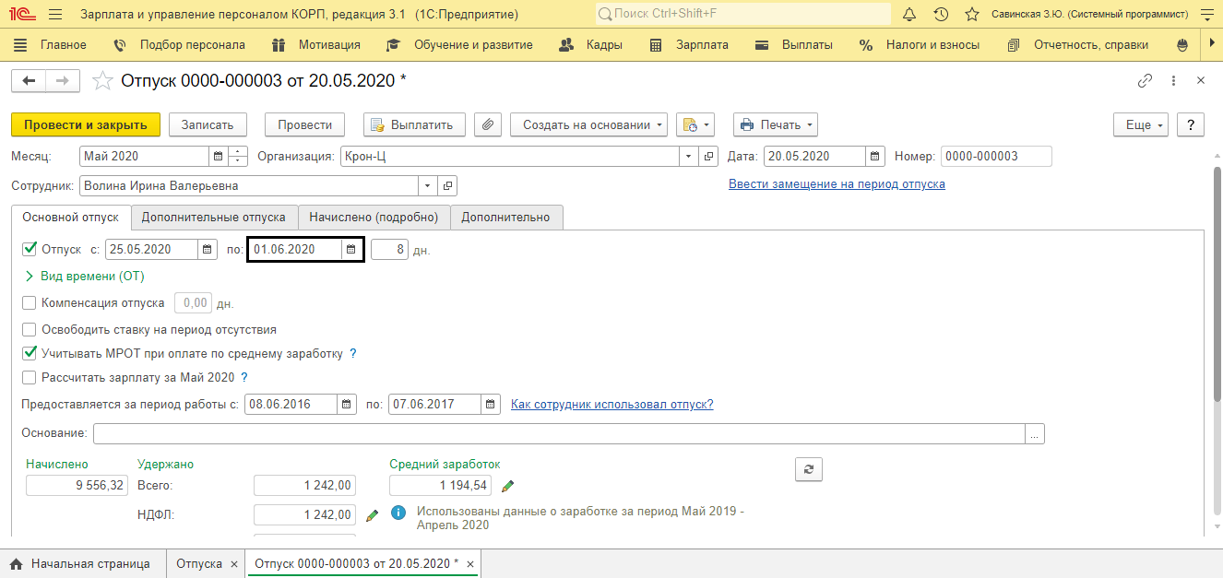Edit НДФЛ amount with pencil icon

click(x=372, y=515)
